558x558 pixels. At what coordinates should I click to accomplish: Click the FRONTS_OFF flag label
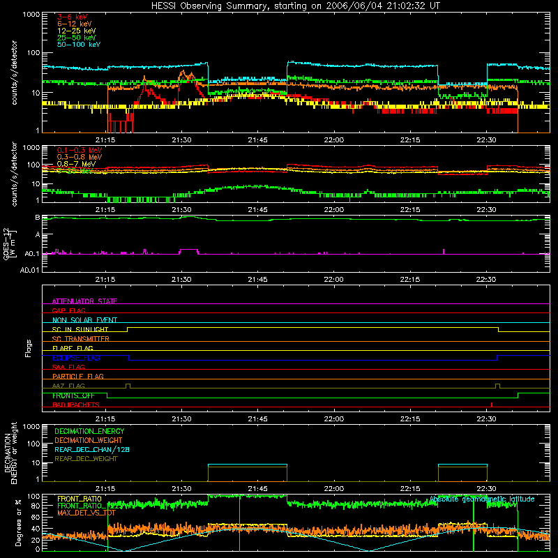click(73, 395)
